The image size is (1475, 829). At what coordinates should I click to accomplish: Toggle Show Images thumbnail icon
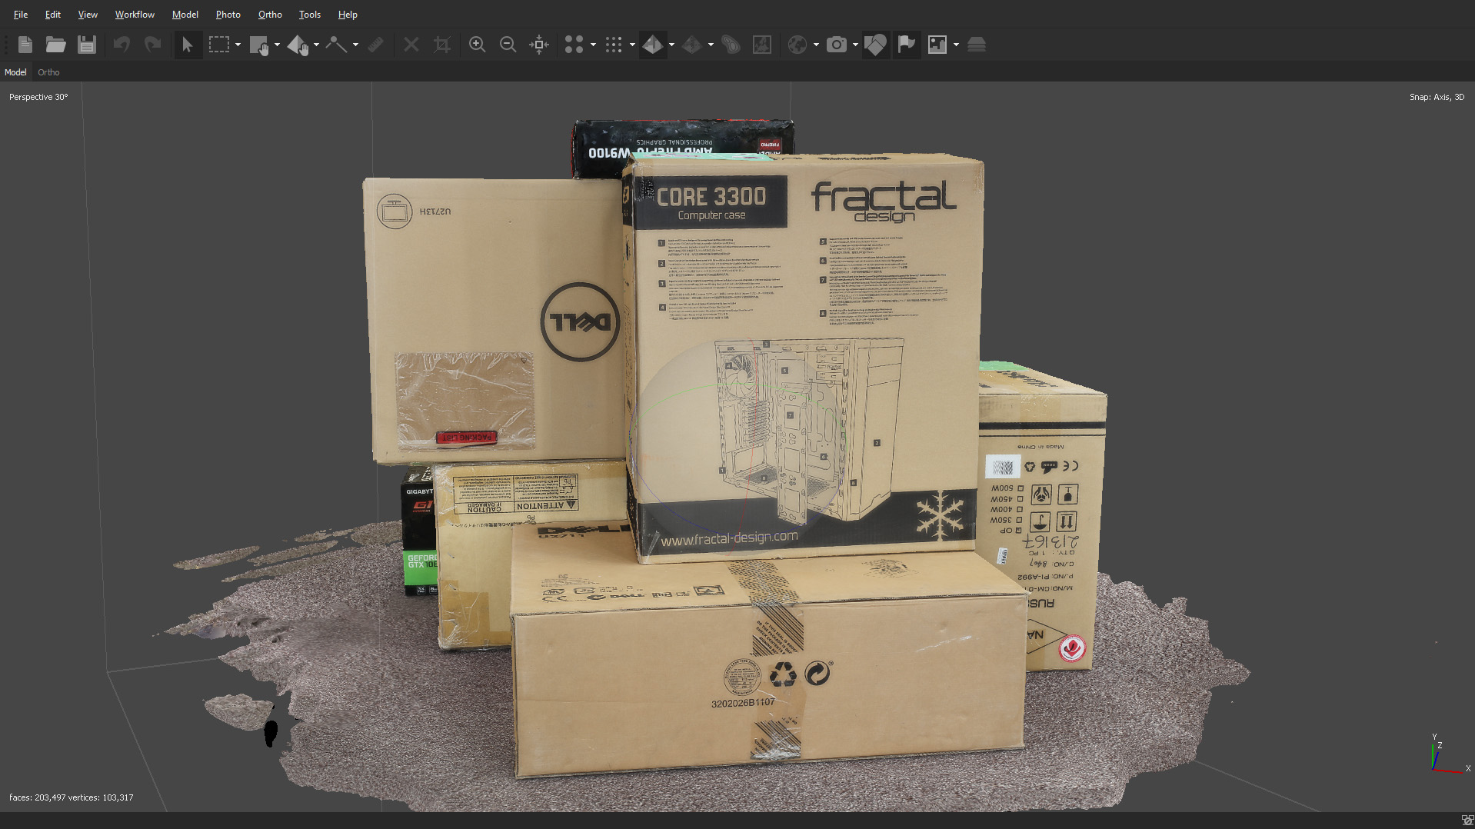point(937,45)
